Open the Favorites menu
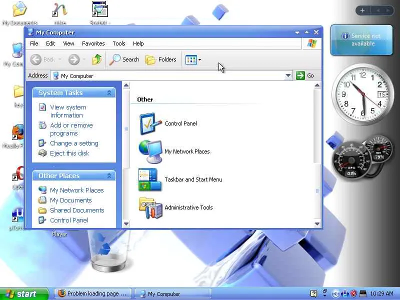Screen dimensions: 400x300 (93, 43)
